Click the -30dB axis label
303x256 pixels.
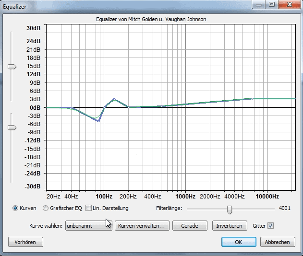[x=33, y=186]
